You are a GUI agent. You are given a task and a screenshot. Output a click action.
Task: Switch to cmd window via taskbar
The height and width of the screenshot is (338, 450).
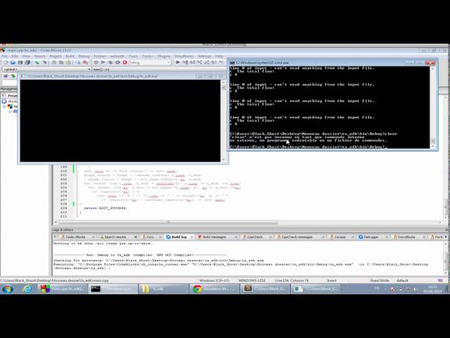[x=112, y=289]
